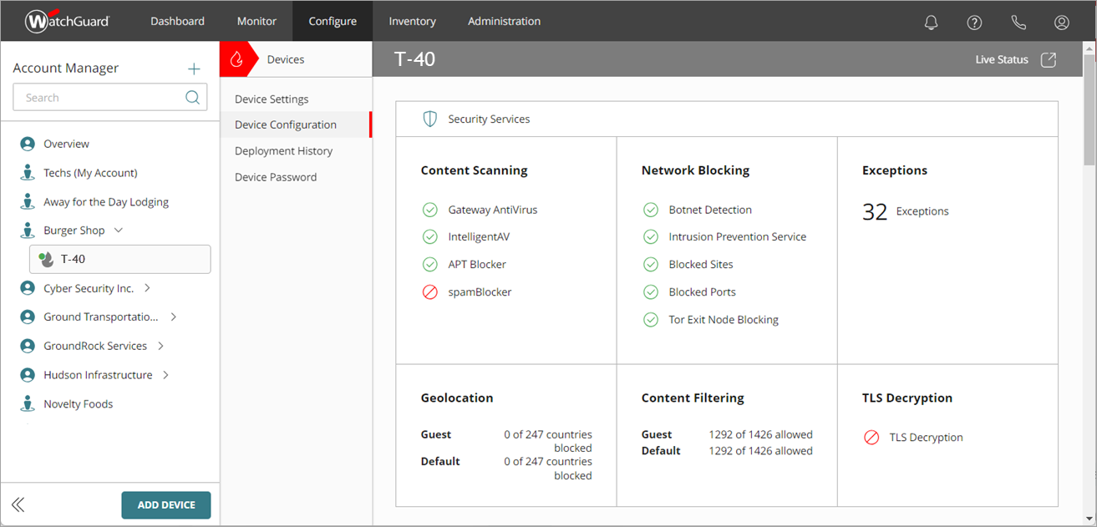Click inside the account search field
Screen dimensions: 1097x527
pos(100,97)
